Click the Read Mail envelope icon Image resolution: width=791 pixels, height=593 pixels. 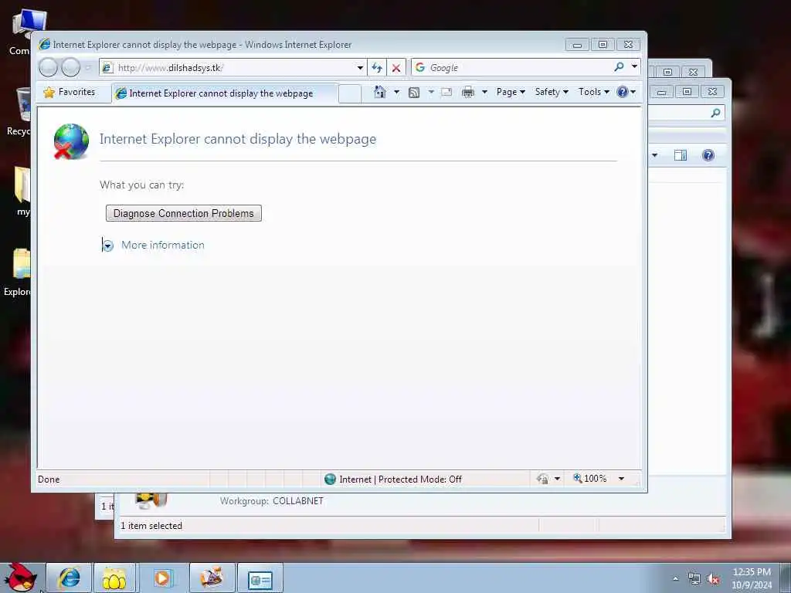click(446, 92)
